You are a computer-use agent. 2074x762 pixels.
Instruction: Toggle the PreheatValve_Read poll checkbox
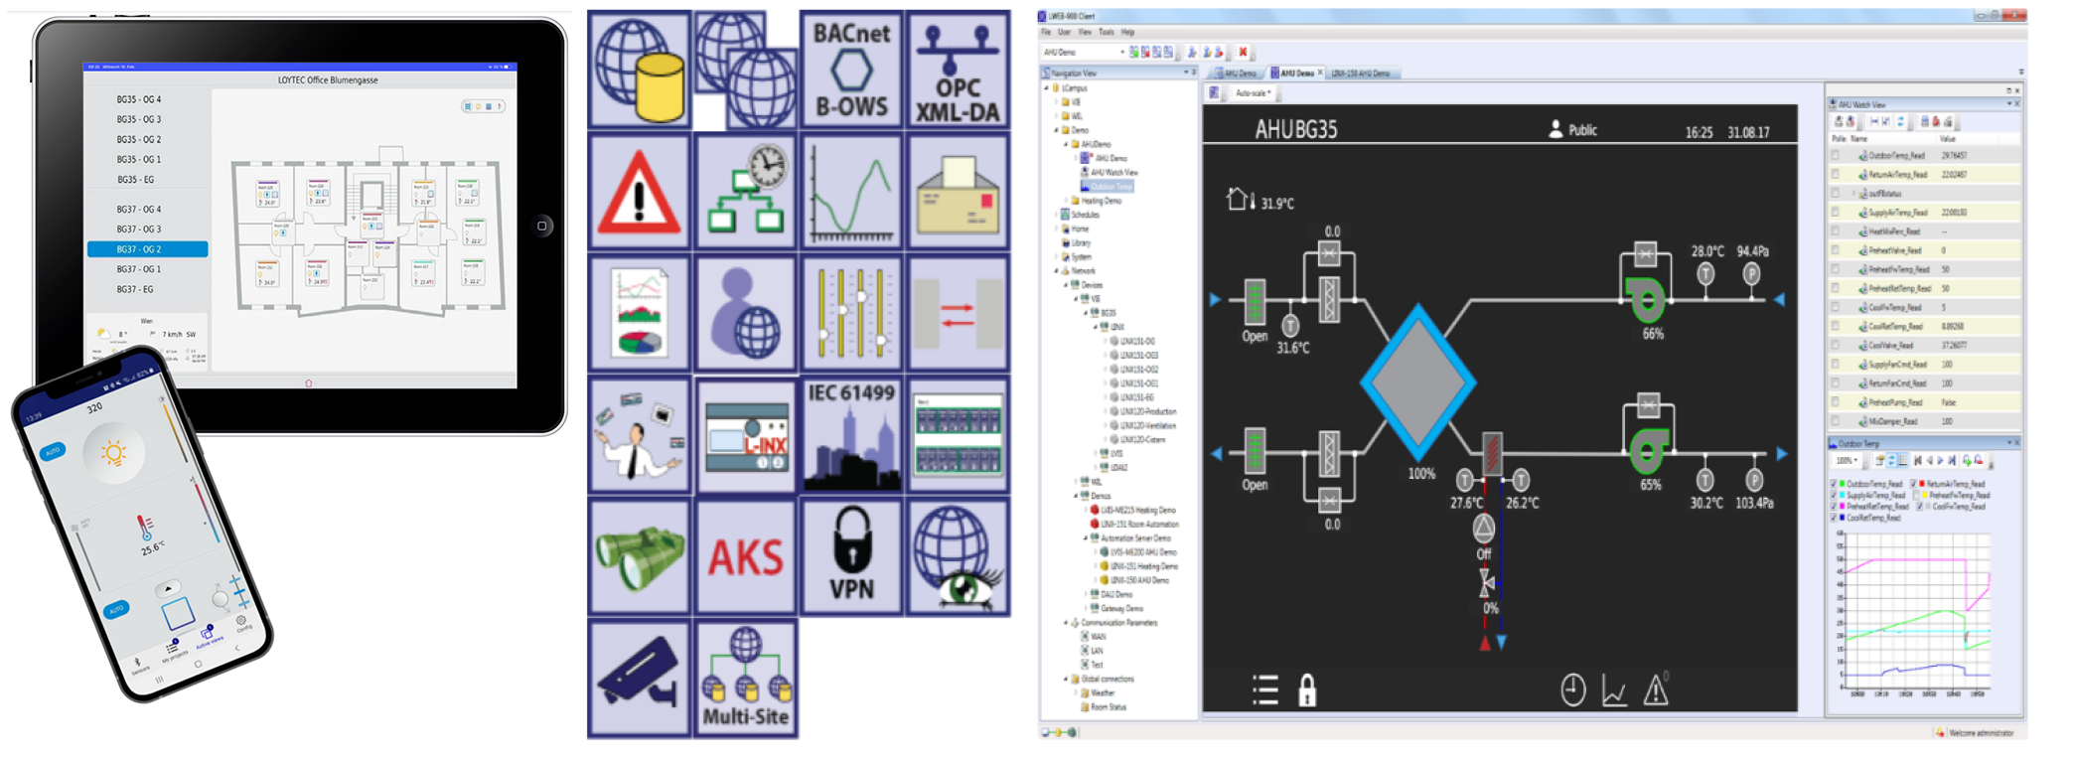pos(1836,250)
